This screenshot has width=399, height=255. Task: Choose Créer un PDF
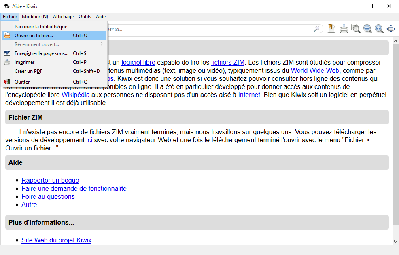coord(54,71)
